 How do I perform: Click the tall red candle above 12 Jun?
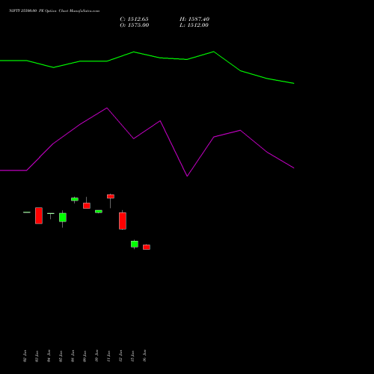click(x=123, y=221)
